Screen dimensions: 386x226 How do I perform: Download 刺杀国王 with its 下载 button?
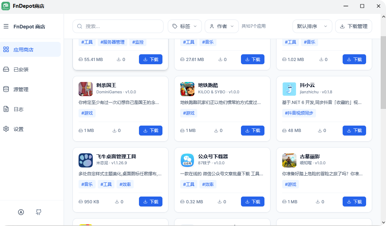(x=150, y=131)
